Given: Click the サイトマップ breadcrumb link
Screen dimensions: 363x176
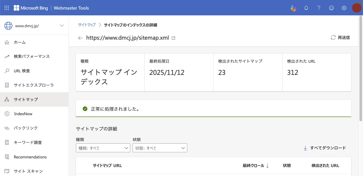Looking at the screenshot, I should tap(87, 25).
